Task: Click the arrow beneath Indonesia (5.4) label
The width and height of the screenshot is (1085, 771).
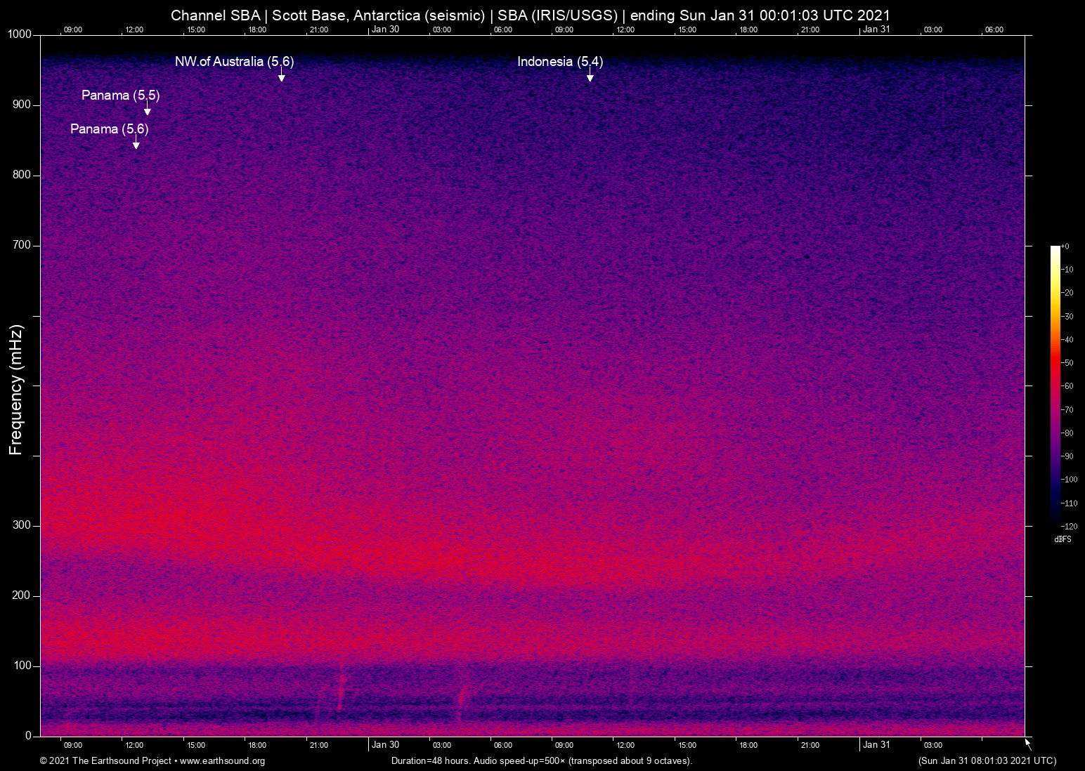Action: (590, 77)
